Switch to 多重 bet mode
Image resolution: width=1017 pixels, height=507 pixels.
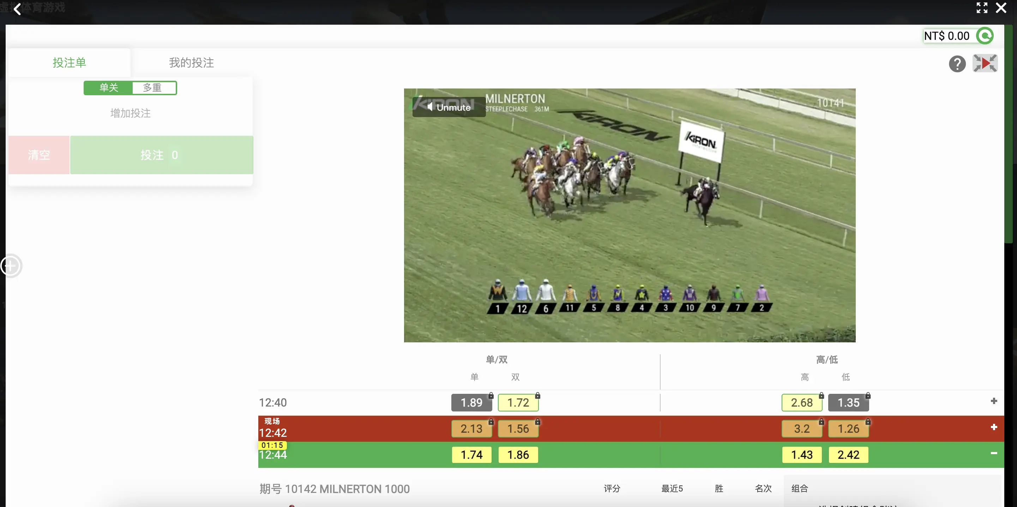(153, 87)
